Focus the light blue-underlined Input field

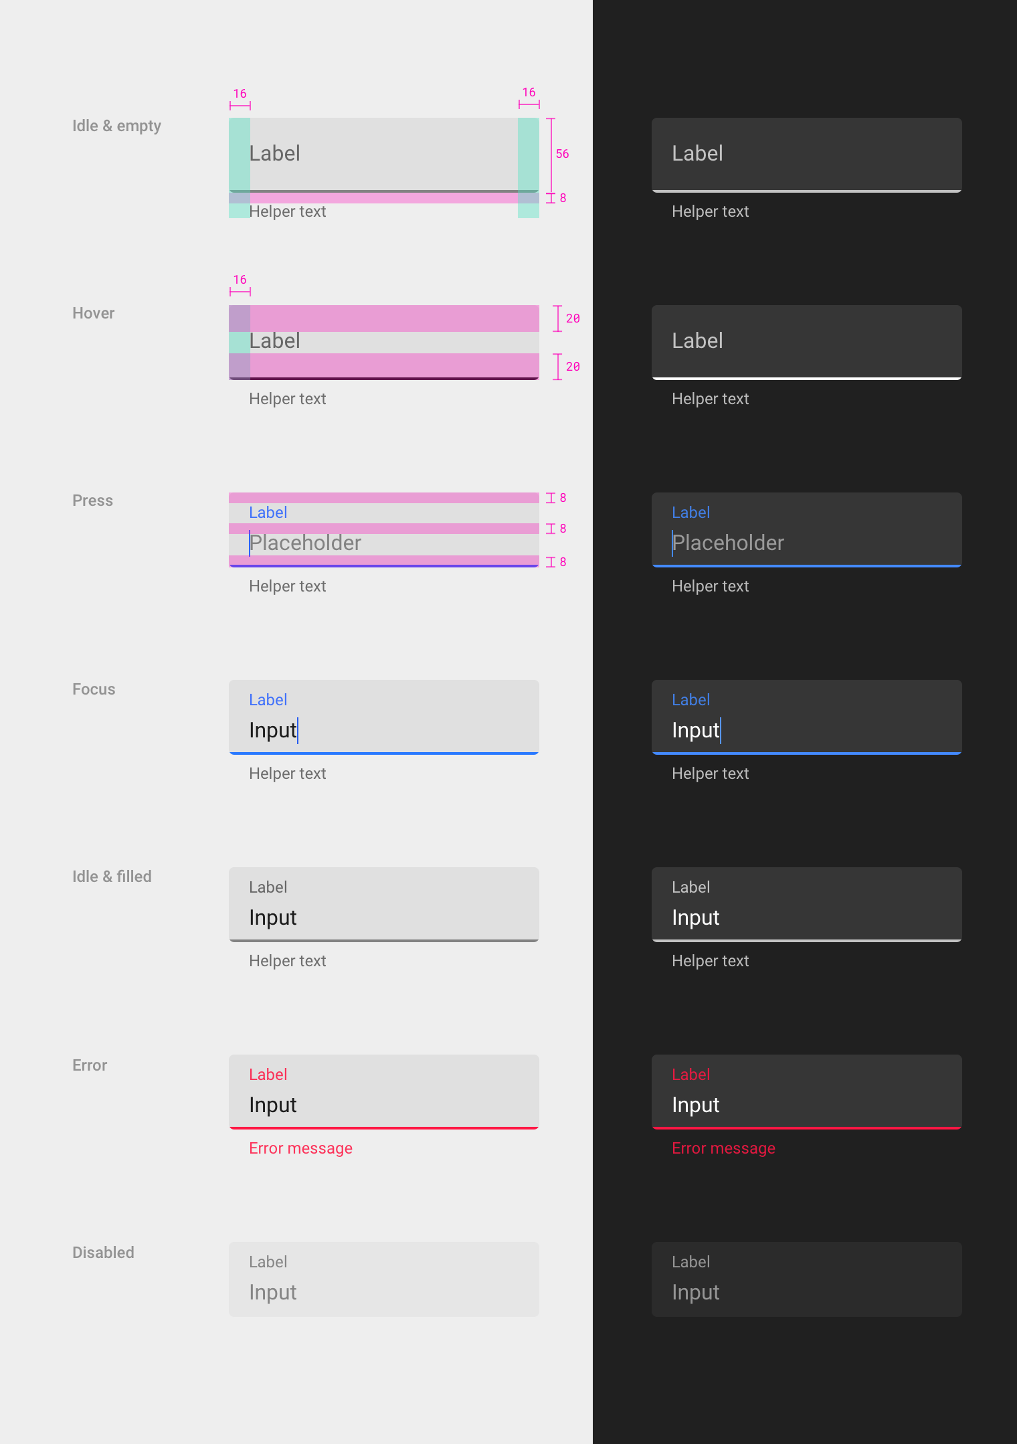coord(384,717)
